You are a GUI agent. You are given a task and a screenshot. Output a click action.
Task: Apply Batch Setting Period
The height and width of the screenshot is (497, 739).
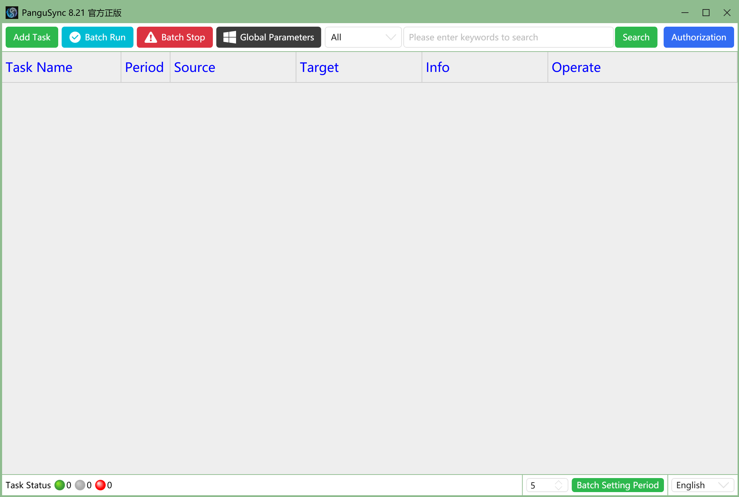pos(618,485)
